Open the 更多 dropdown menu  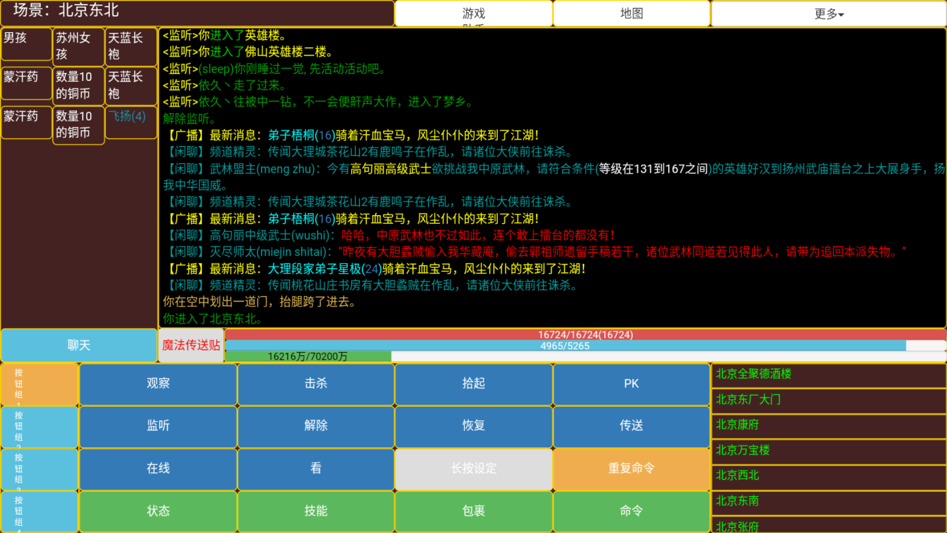coord(829,14)
